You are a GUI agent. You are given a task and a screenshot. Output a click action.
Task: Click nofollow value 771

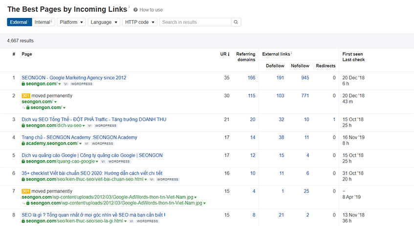pyautogui.click(x=305, y=96)
